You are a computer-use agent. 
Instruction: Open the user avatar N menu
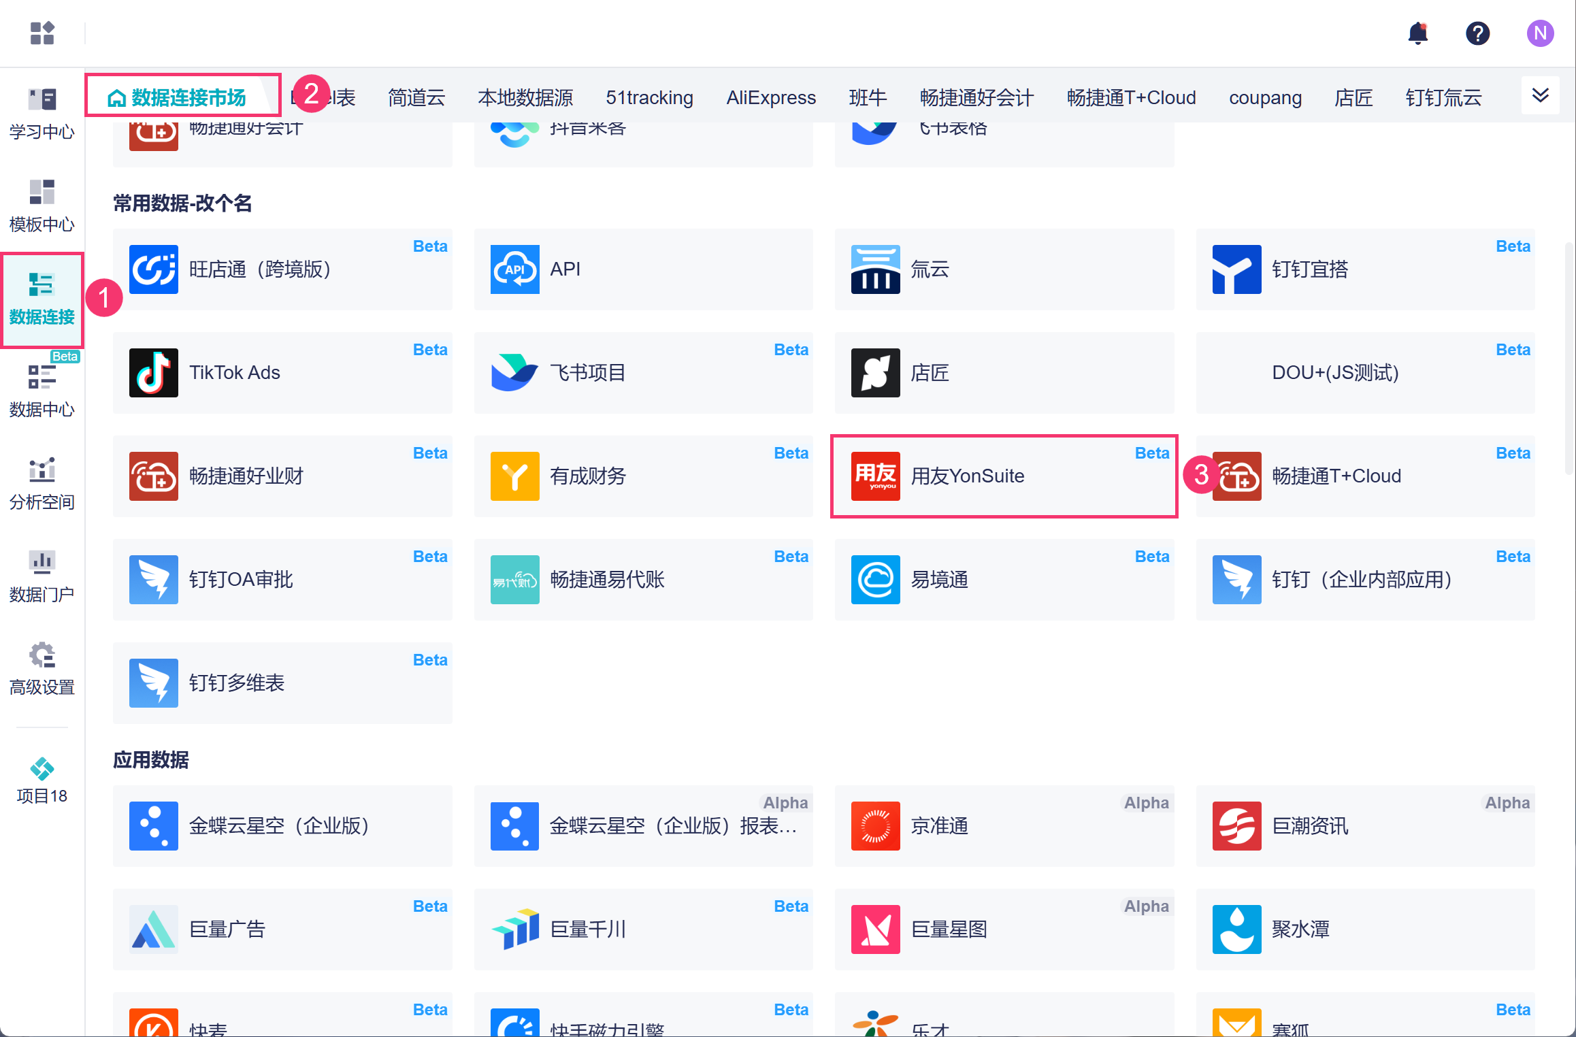(1540, 33)
